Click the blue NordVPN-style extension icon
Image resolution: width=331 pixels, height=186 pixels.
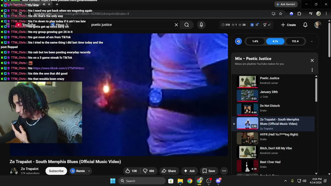pos(291,14)
